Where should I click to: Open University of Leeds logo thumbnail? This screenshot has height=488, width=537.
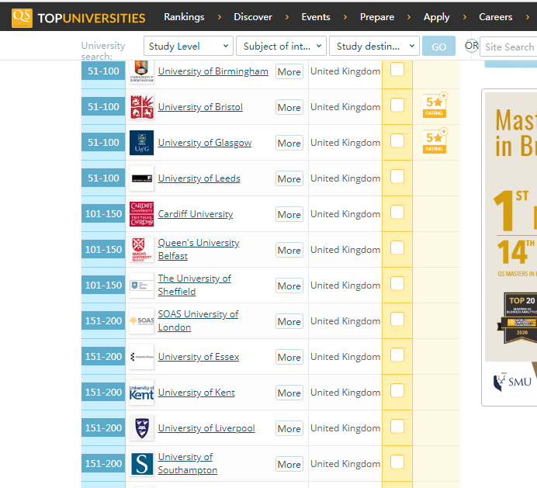click(141, 178)
